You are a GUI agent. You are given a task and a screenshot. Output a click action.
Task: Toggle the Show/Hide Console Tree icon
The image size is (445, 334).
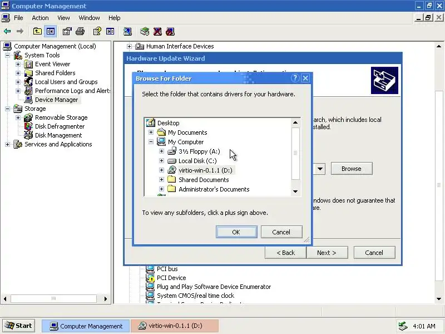(51, 31)
